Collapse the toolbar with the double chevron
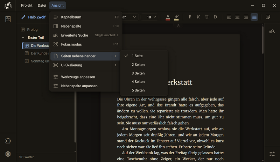The width and height of the screenshot is (280, 162). tap(178, 26)
